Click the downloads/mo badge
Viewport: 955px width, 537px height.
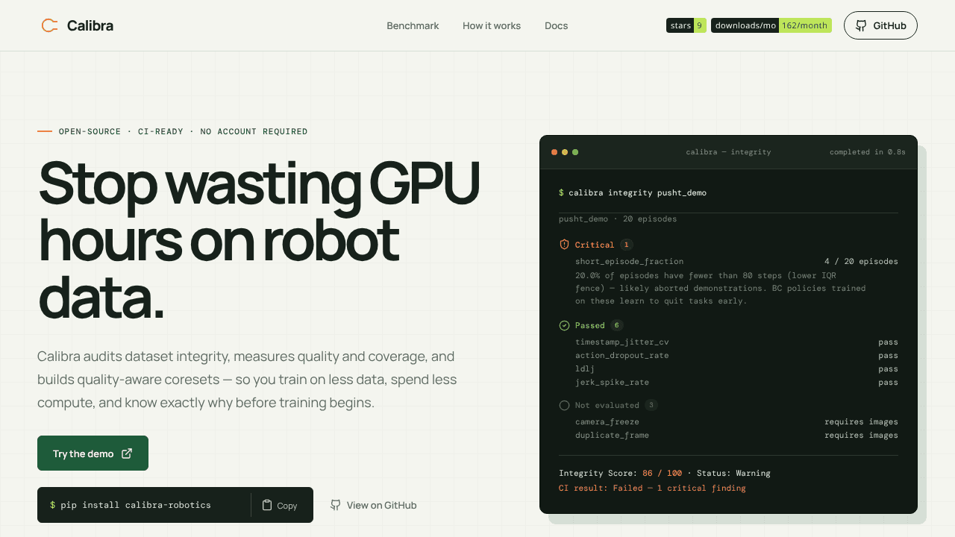(x=771, y=25)
